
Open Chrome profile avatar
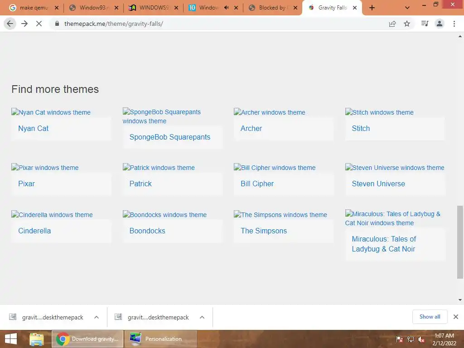pyautogui.click(x=440, y=24)
